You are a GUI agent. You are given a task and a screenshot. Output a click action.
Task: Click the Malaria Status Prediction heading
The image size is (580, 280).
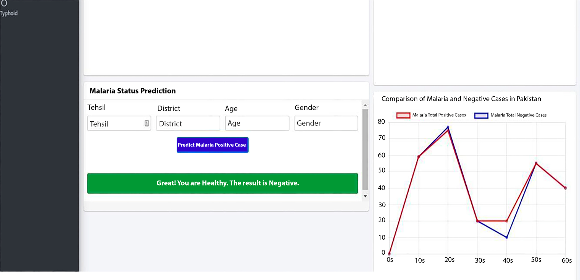coord(132,91)
